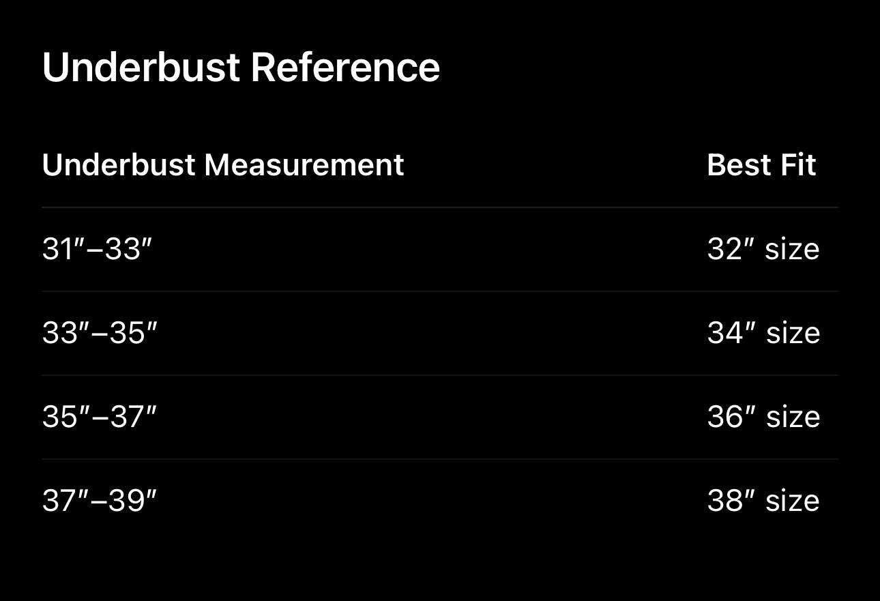
Task: Click the '34″ size' best fit value
Action: pyautogui.click(x=763, y=334)
